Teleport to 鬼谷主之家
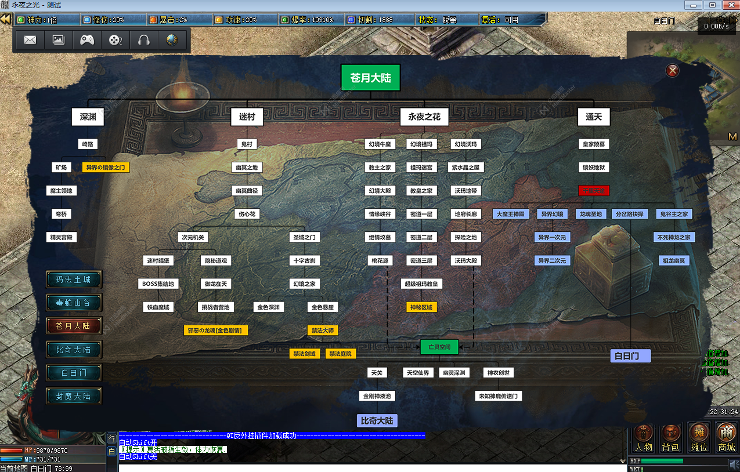 (x=674, y=214)
